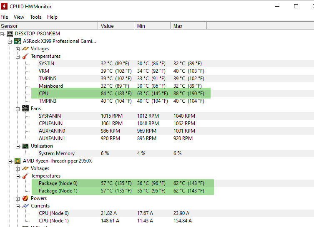This screenshot has height=227, width=314.
Task: Click the Fans icon
Action: [x=25, y=109]
